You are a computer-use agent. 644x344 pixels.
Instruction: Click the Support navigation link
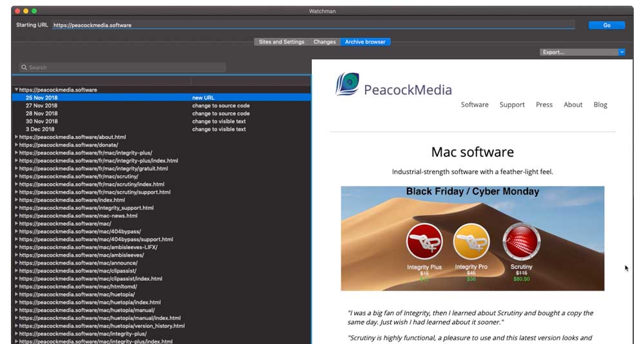[x=512, y=105]
